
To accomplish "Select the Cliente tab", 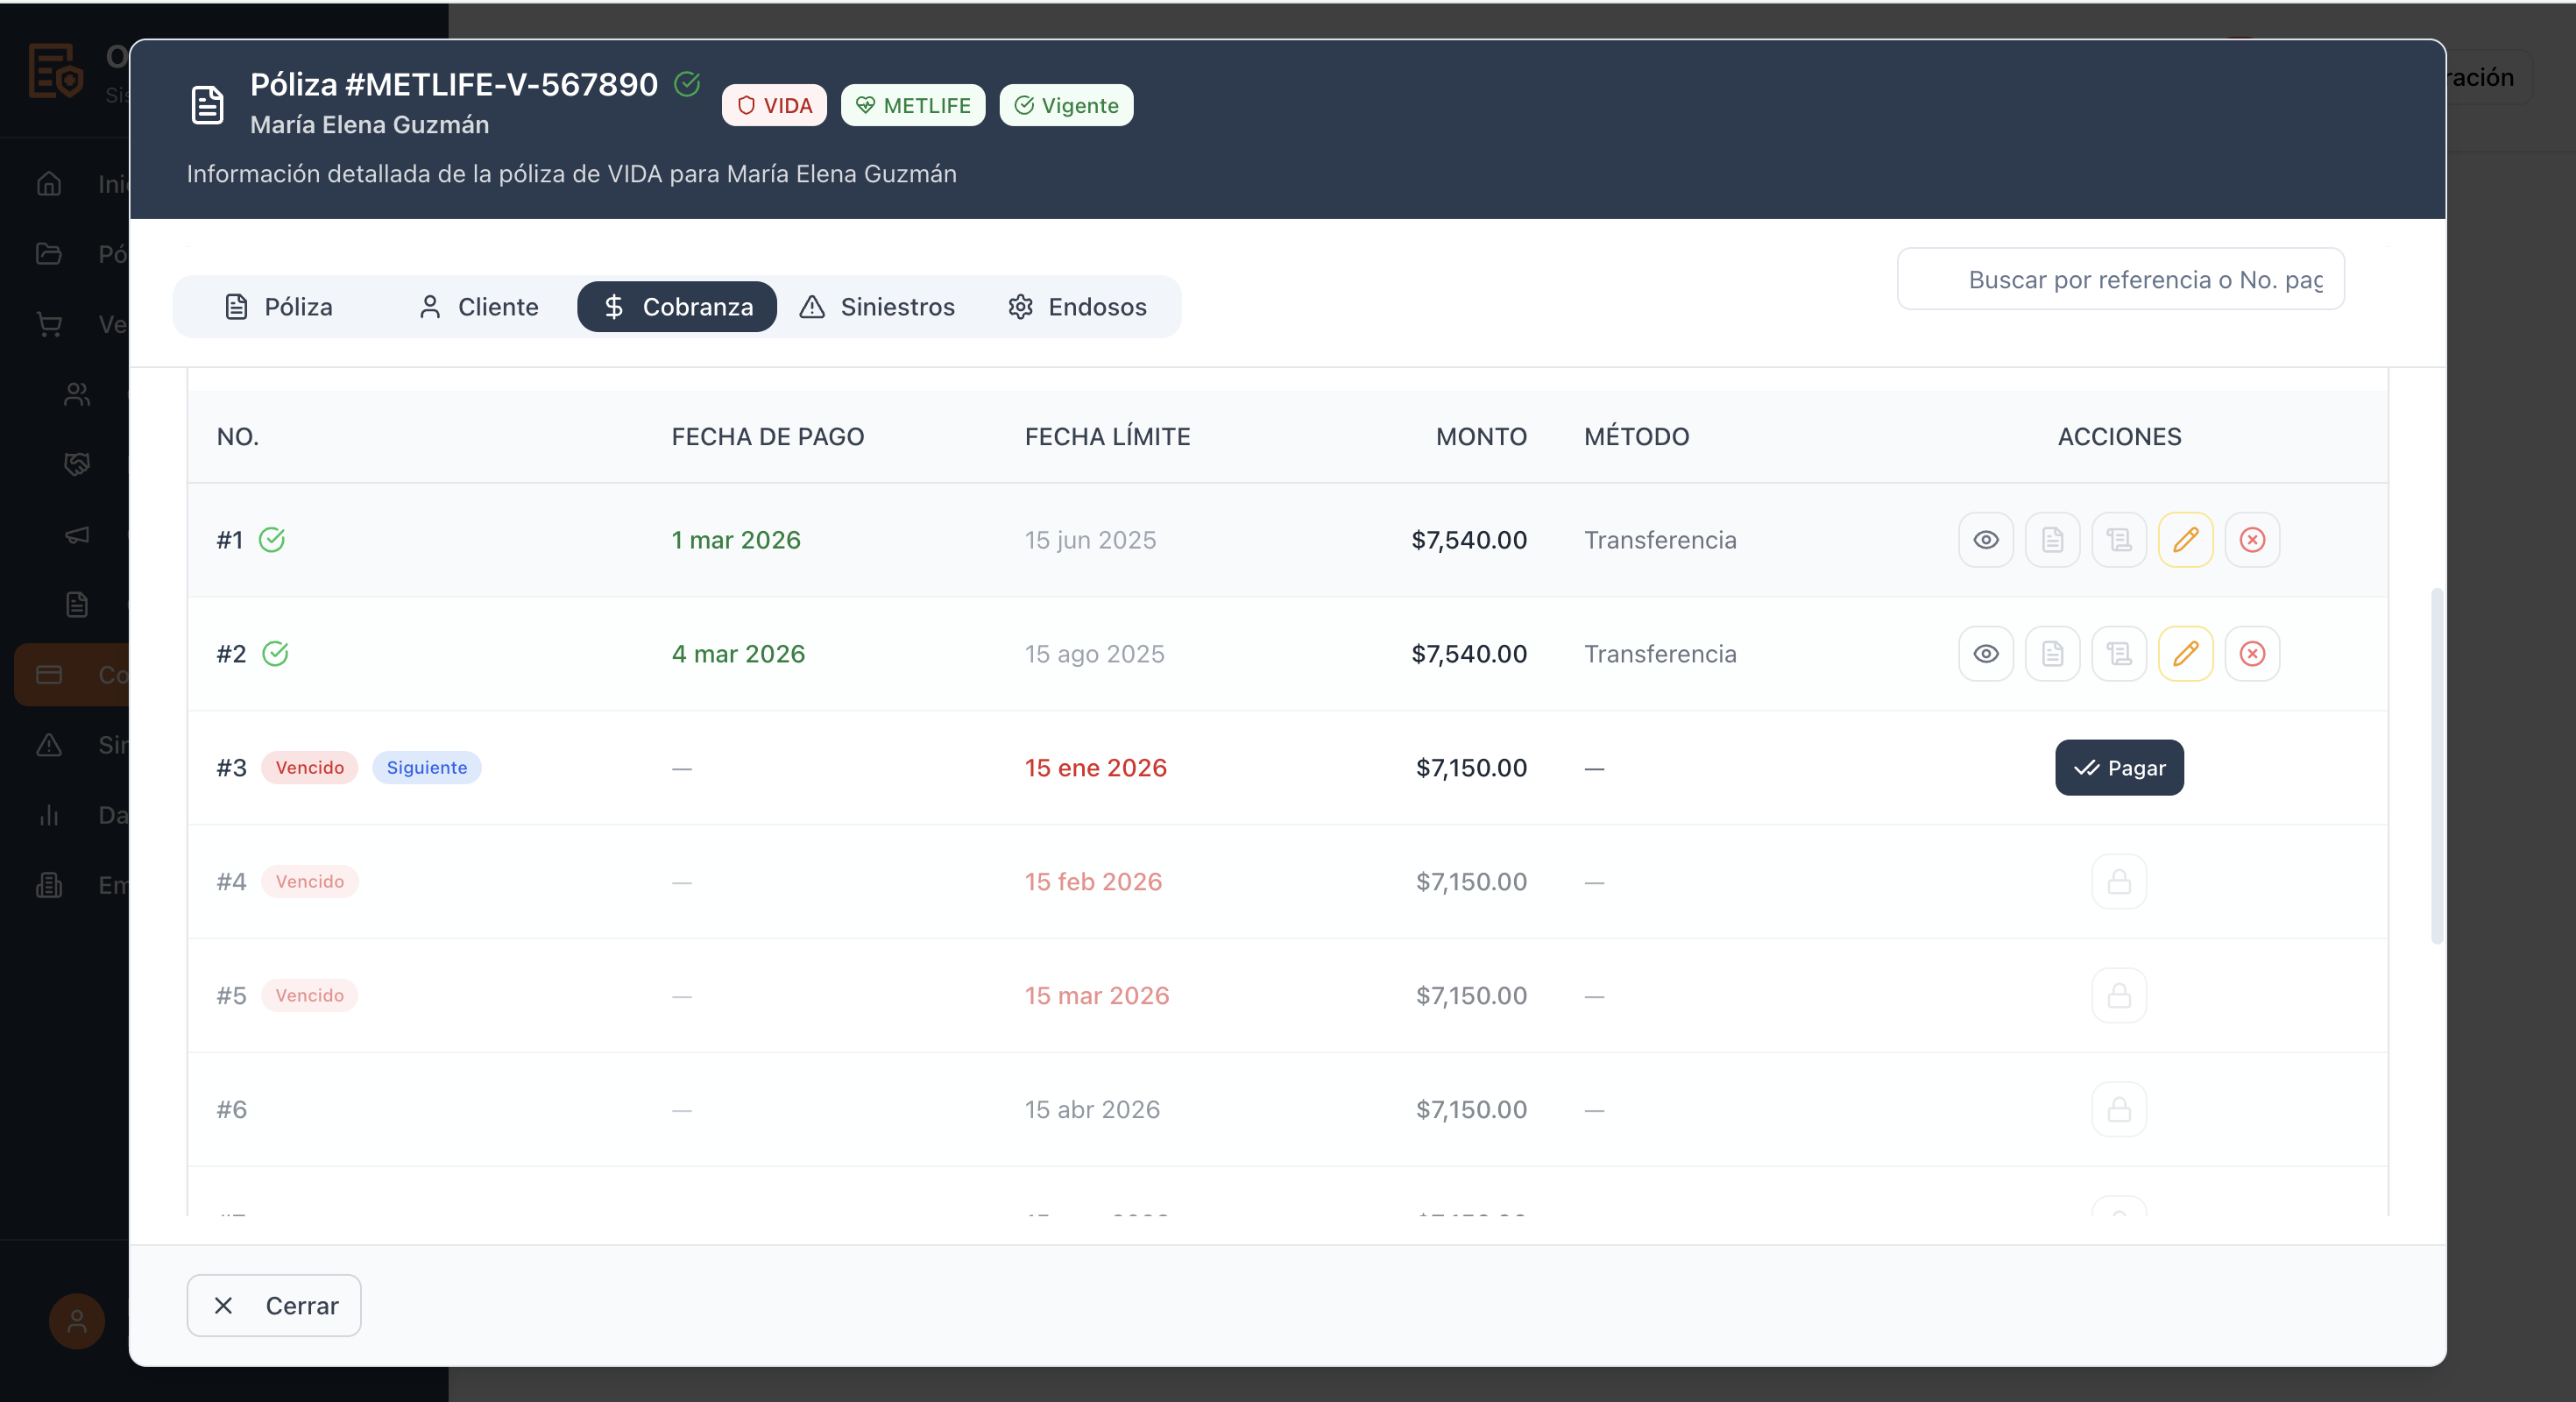I will (478, 307).
